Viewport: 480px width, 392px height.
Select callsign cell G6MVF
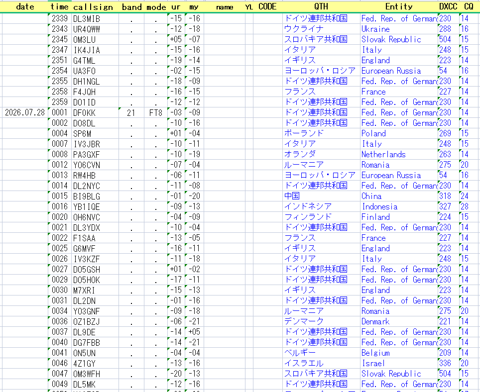pyautogui.click(x=95, y=248)
